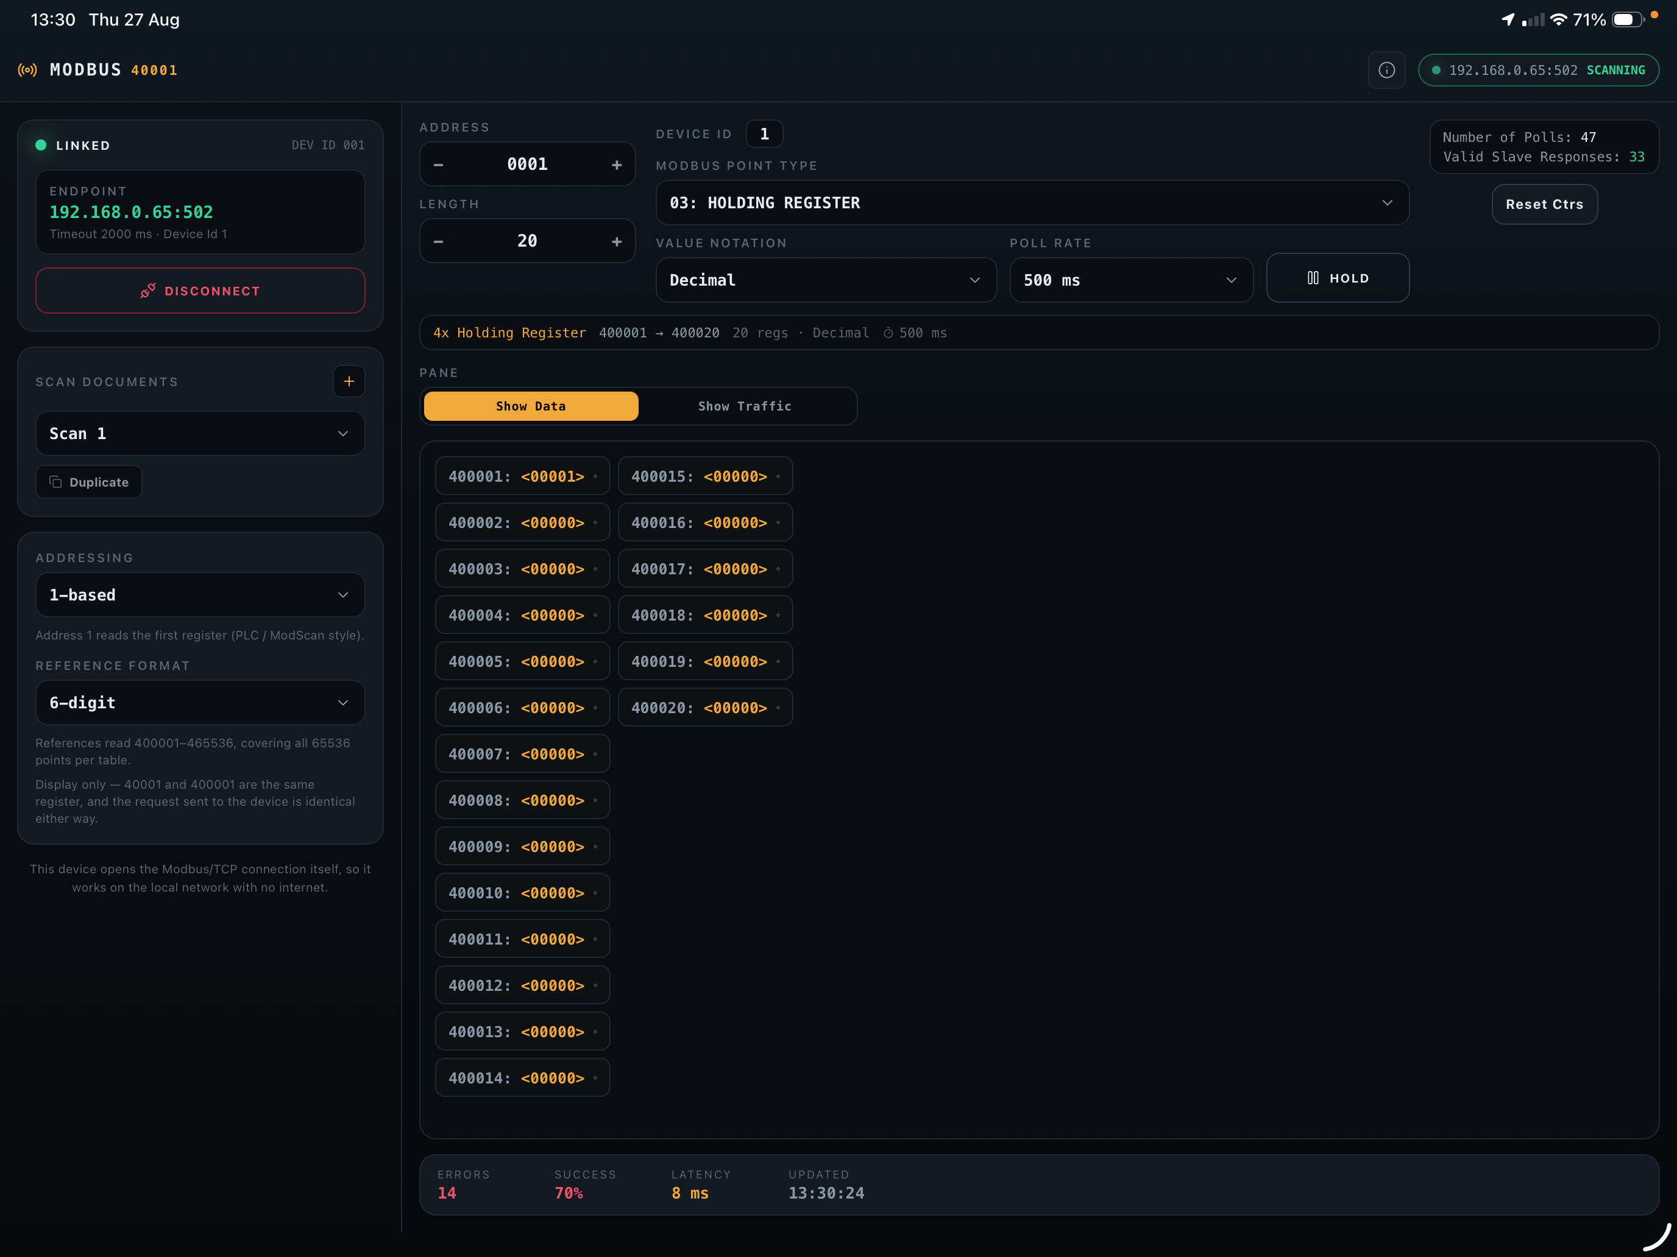
Task: Click the 4x Holding Register summary label
Action: (509, 333)
